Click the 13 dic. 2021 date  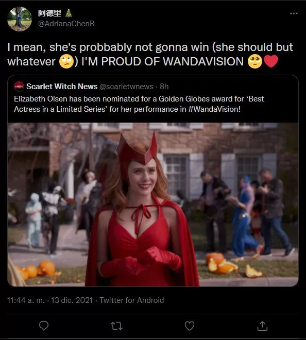pyautogui.click(x=72, y=300)
